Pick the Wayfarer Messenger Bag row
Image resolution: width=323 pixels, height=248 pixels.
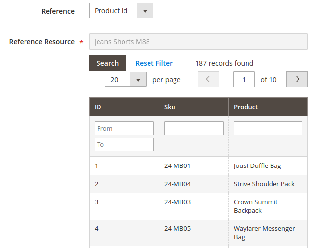click(x=264, y=233)
